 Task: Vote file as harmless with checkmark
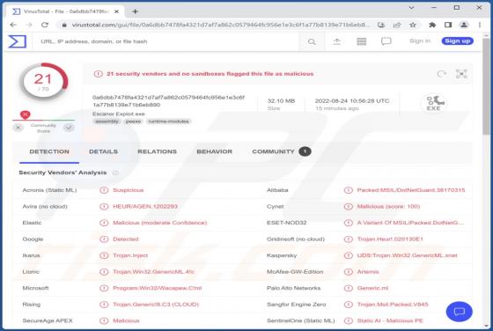(69, 128)
